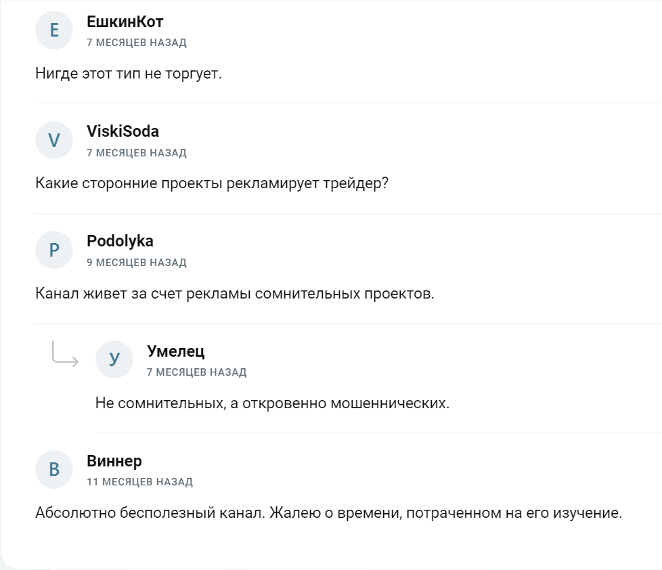Click the reply arrow icon beside Умелец
662x570 pixels.
[65, 354]
